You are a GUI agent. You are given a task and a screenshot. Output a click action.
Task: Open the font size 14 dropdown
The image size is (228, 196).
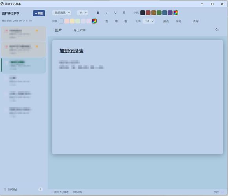[x=82, y=13]
